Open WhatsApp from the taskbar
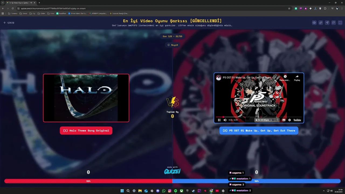345x194 pixels. [x=164, y=191]
